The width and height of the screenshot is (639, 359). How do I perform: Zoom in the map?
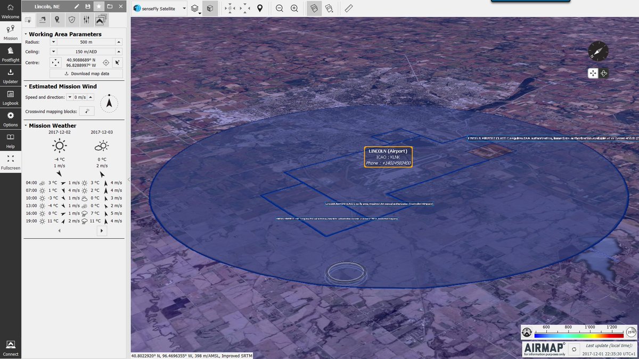(x=294, y=9)
